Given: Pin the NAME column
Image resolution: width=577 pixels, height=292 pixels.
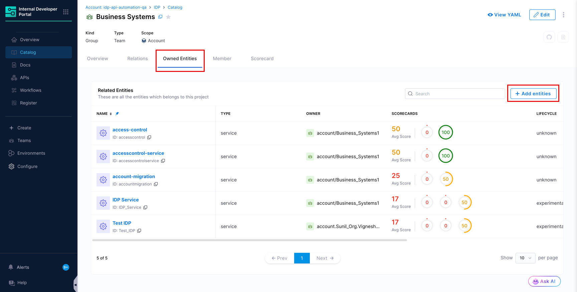Looking at the screenshot, I should pyautogui.click(x=117, y=114).
